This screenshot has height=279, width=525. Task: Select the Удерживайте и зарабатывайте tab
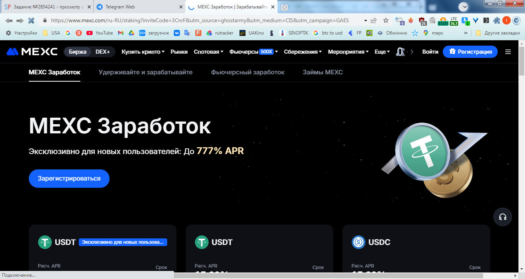pyautogui.click(x=146, y=72)
